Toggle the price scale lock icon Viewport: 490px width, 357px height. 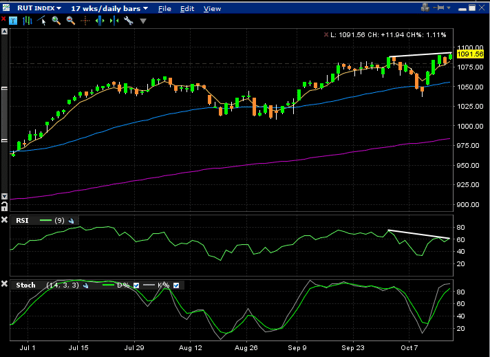[4, 206]
